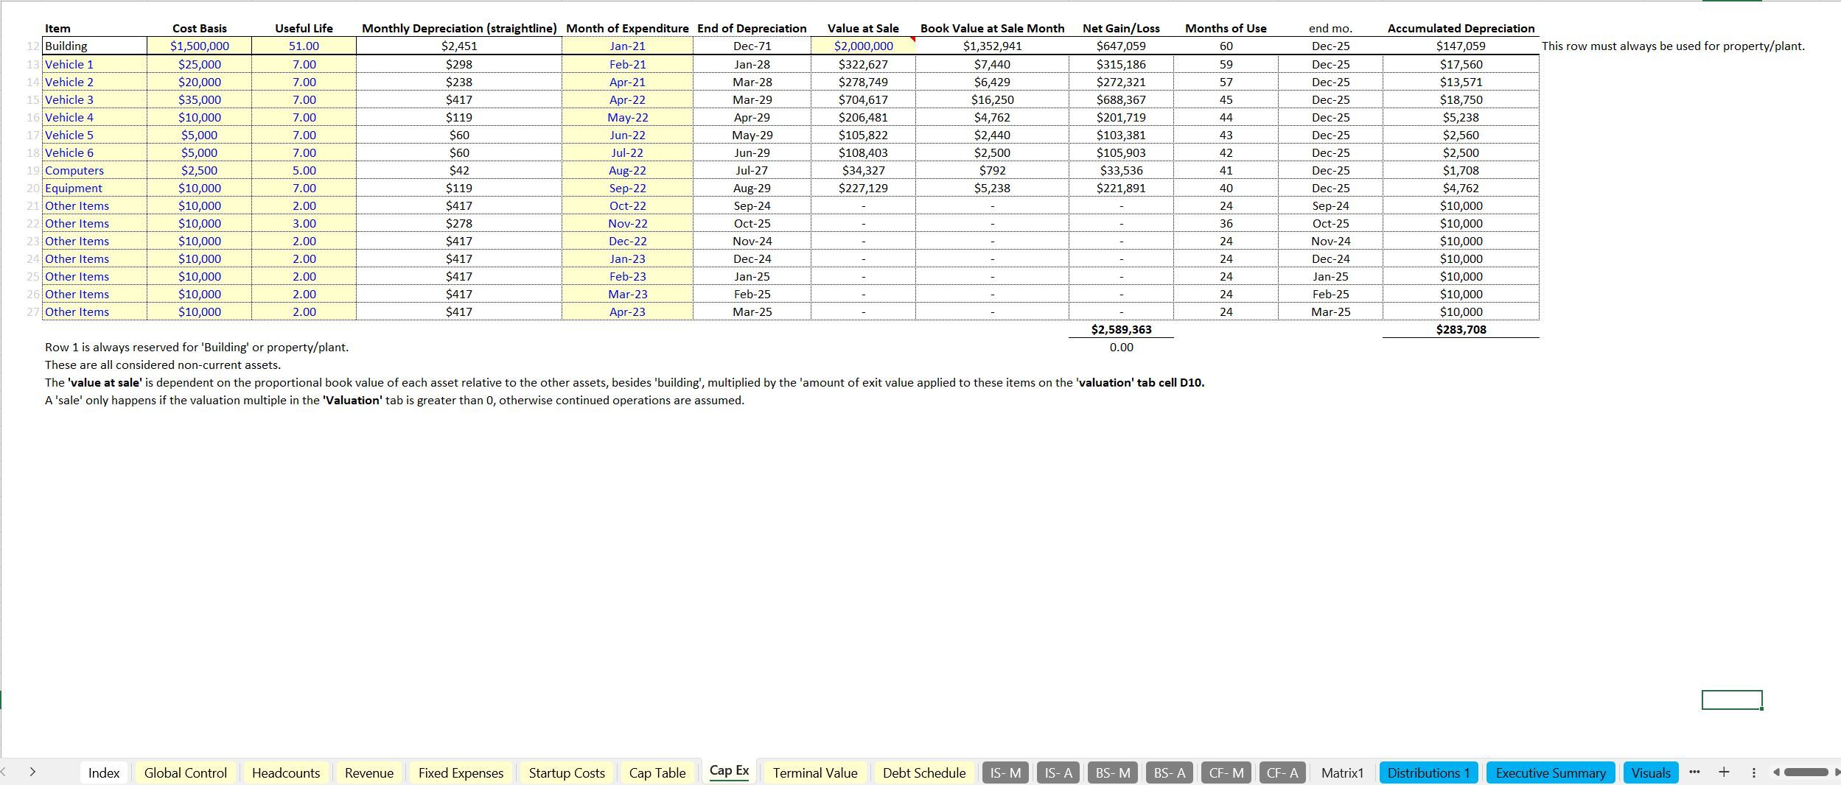Select the IS- A sheet tab
The height and width of the screenshot is (785, 1841).
[x=1058, y=772]
